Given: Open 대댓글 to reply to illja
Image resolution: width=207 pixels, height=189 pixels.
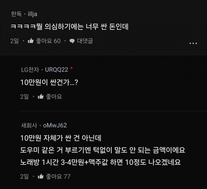Looking at the screenshot, I should click(x=85, y=41).
